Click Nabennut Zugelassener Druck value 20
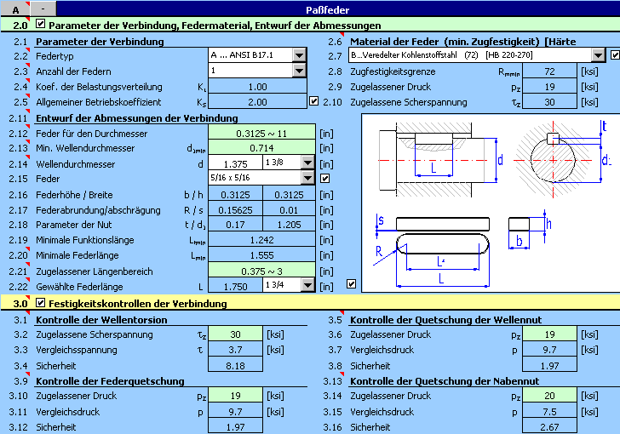The height and width of the screenshot is (434, 620). pyautogui.click(x=549, y=395)
